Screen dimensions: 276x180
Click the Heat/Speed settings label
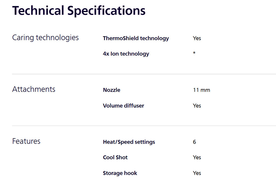(129, 142)
